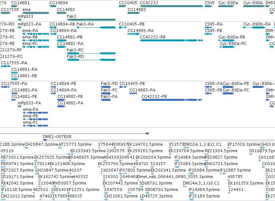
Task: Click the mRpS33 gene label in the top track
Action: pyautogui.click(x=26, y=16)
